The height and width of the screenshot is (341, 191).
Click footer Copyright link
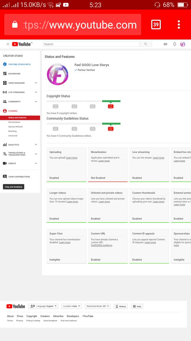click(32, 316)
